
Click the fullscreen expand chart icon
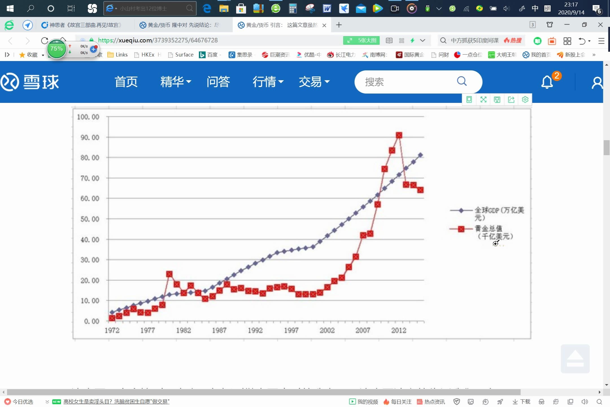(x=483, y=99)
